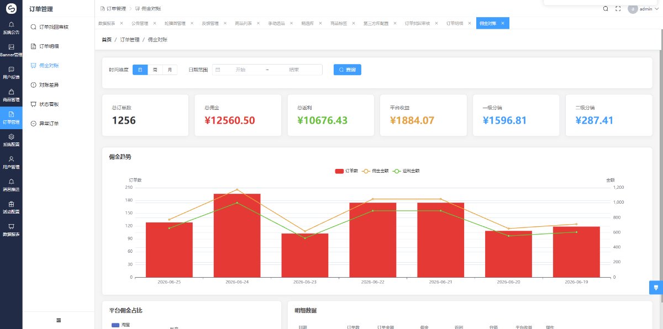Screen dimensions: 663x329
Task: Close the 数据报表 tab
Action: [x=122, y=23]
